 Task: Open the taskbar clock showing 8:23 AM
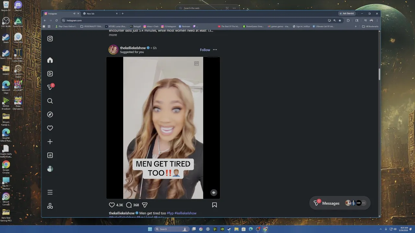tap(404, 229)
